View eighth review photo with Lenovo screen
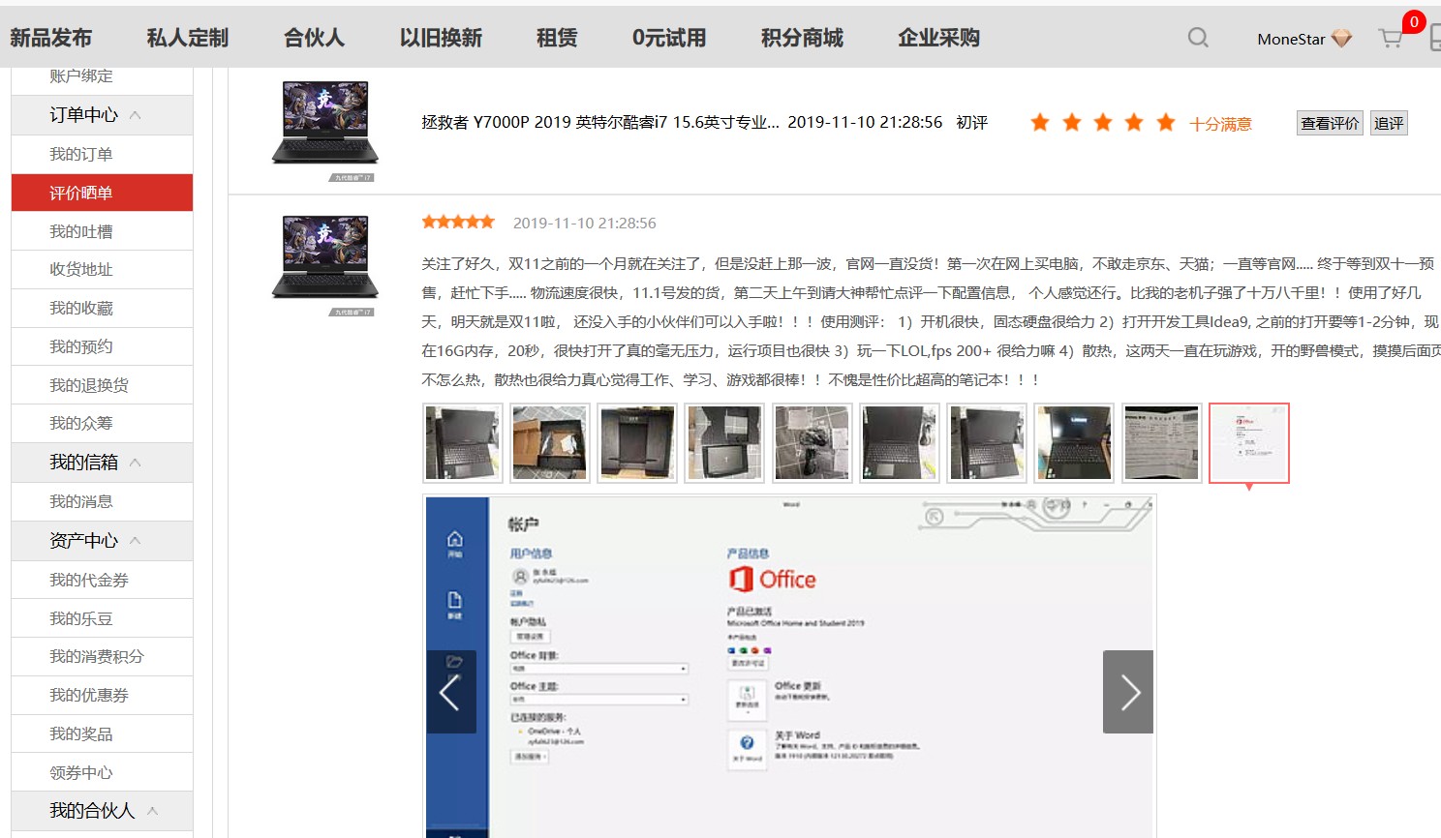The height and width of the screenshot is (838, 1441). pos(1074,443)
